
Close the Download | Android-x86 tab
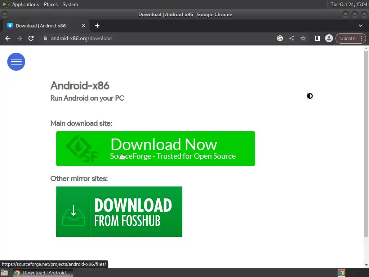84,26
